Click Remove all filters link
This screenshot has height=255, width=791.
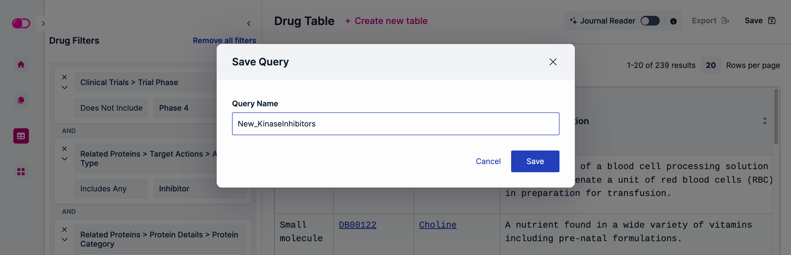tap(224, 41)
